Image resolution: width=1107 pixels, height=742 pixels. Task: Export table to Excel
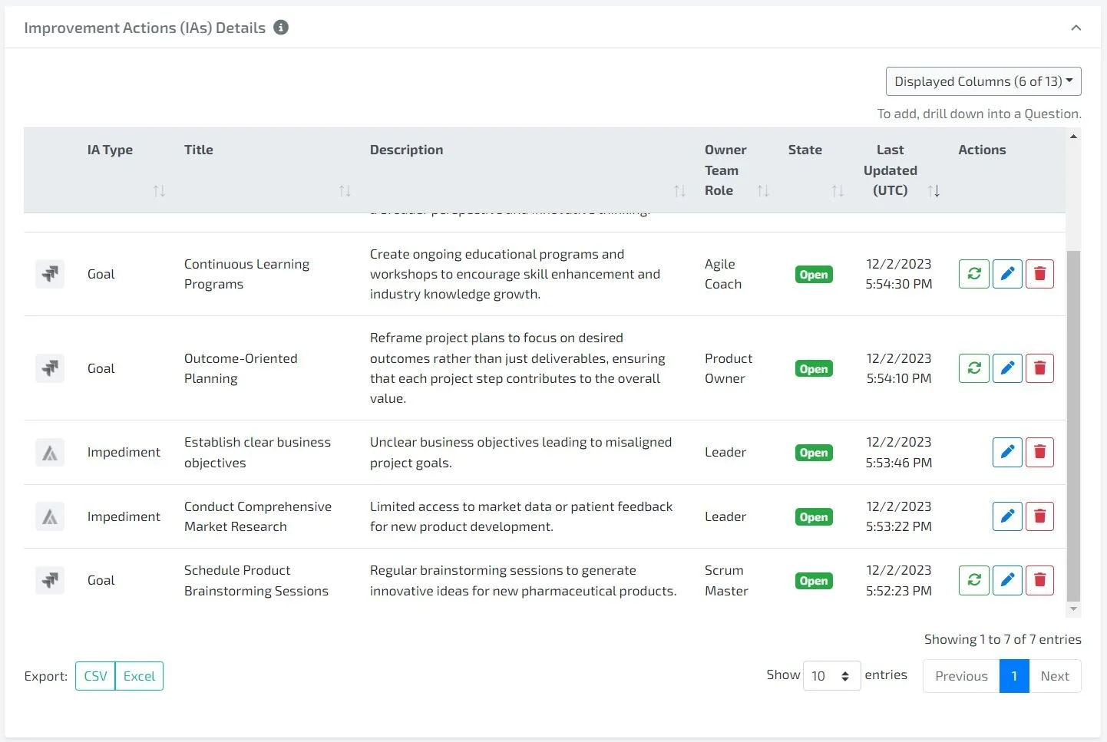pos(139,676)
